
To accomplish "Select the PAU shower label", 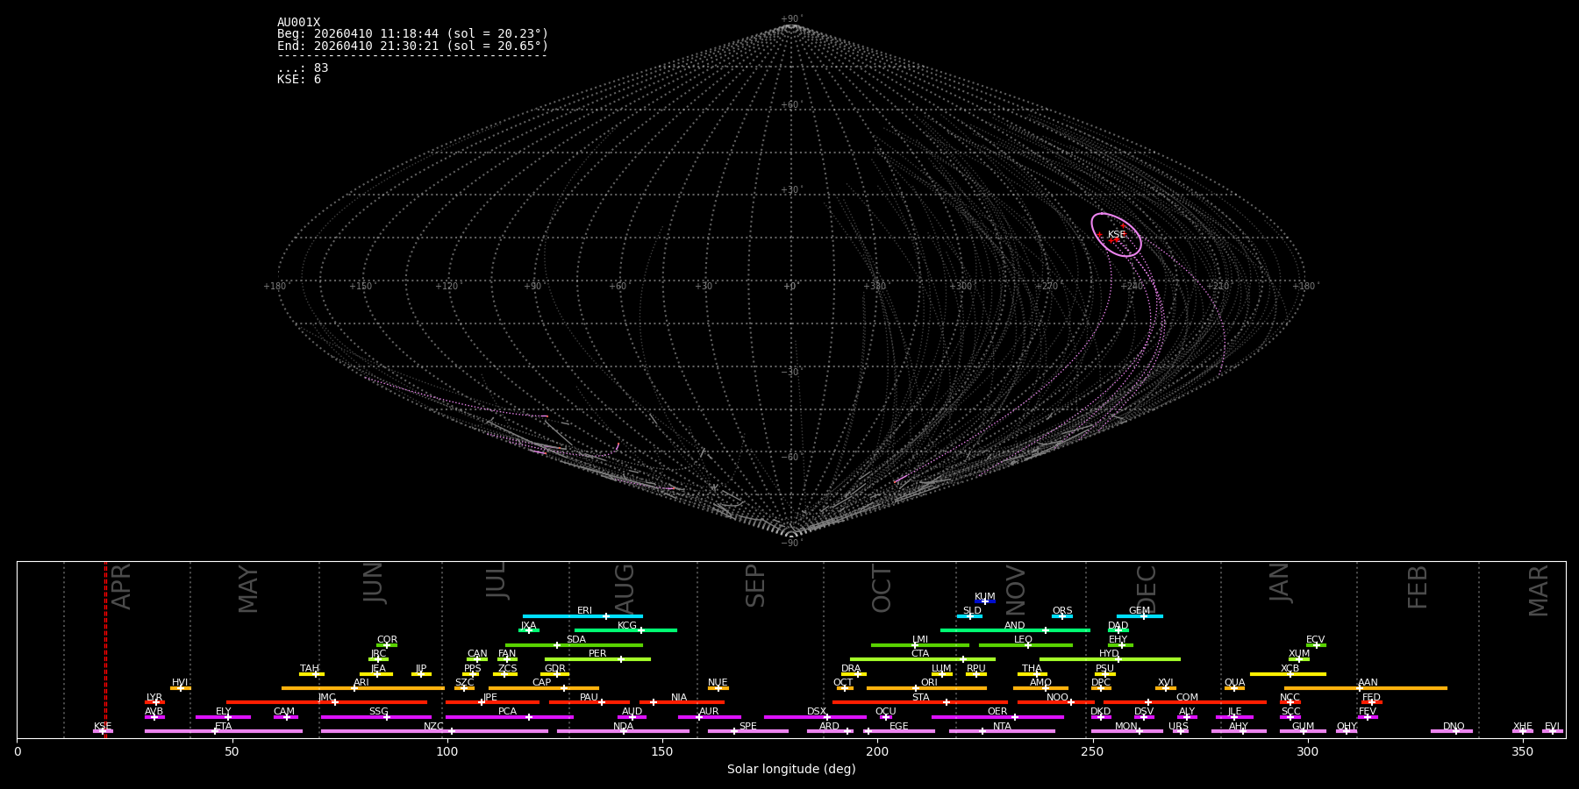I will [589, 698].
